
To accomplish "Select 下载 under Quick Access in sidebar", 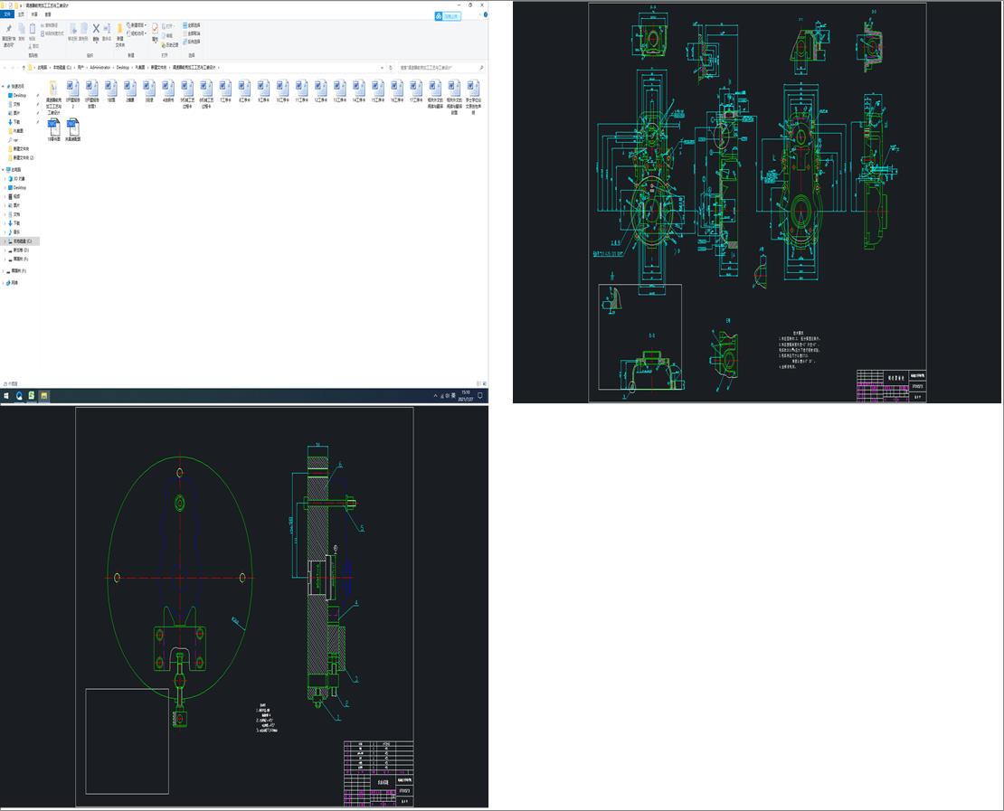I will pyautogui.click(x=16, y=122).
